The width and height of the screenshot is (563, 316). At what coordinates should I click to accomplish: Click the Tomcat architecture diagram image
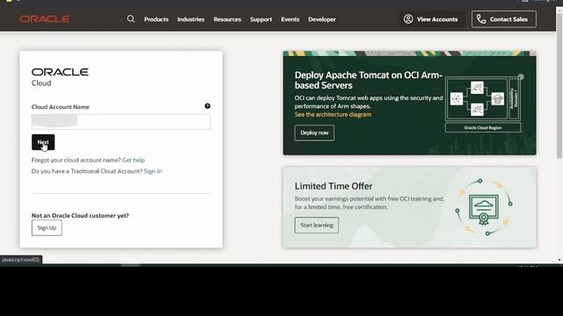tap(484, 104)
